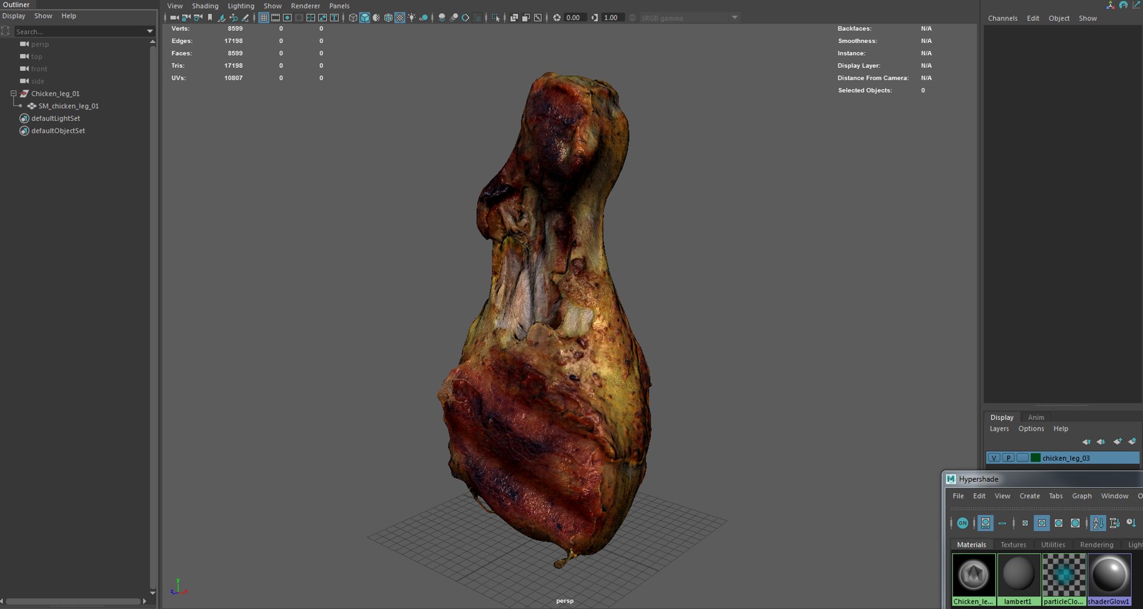Toggle the Hypershade ON swatch rendering button
1143x609 pixels.
[x=963, y=523]
